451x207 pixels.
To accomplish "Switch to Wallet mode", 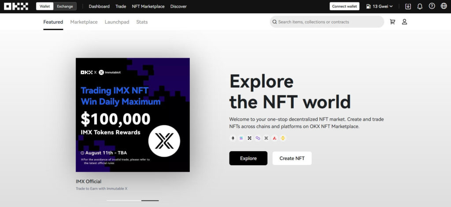I will pos(45,6).
